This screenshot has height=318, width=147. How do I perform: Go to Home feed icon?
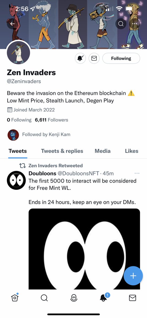[15, 298]
